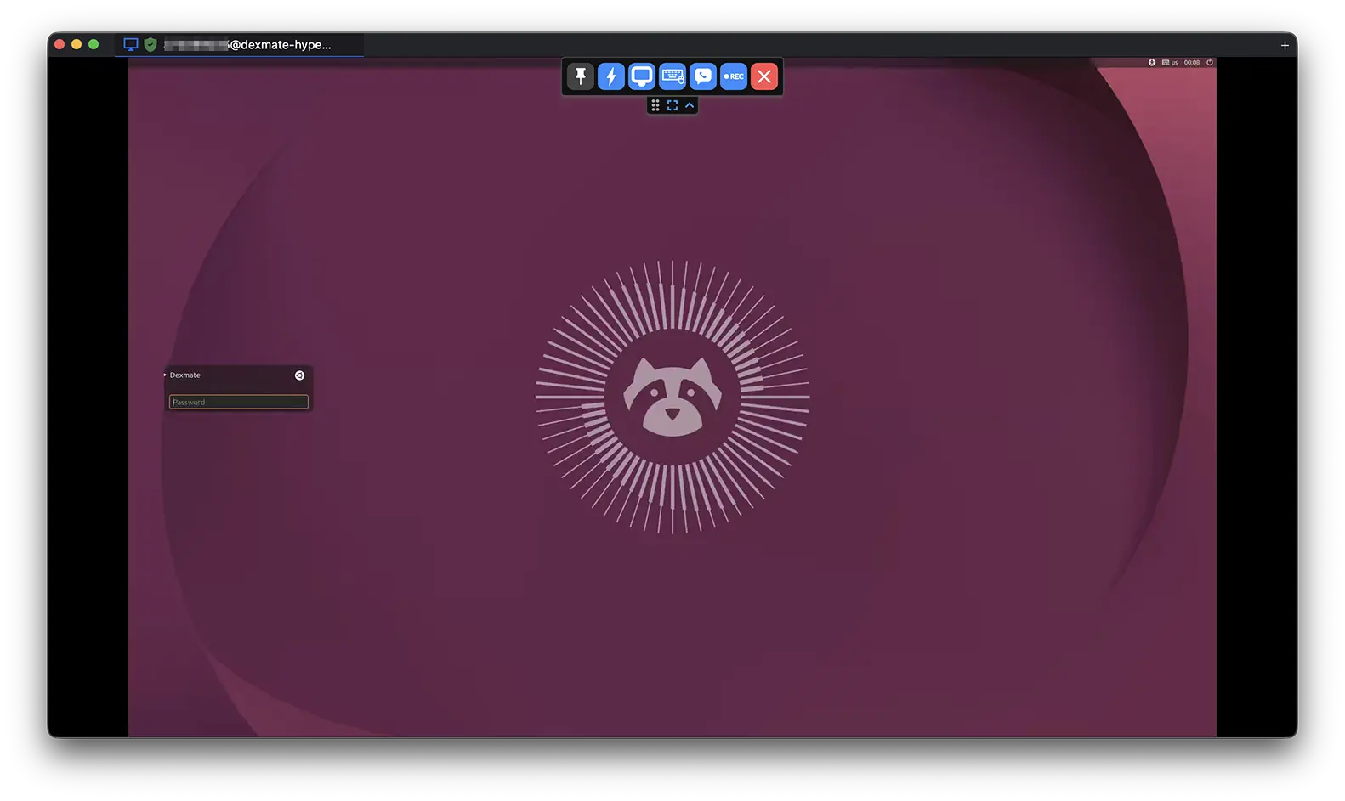The height and width of the screenshot is (801, 1345).
Task: Click the Password input field
Action: [x=239, y=402]
